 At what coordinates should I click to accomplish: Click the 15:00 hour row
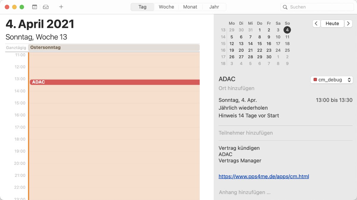114,109
